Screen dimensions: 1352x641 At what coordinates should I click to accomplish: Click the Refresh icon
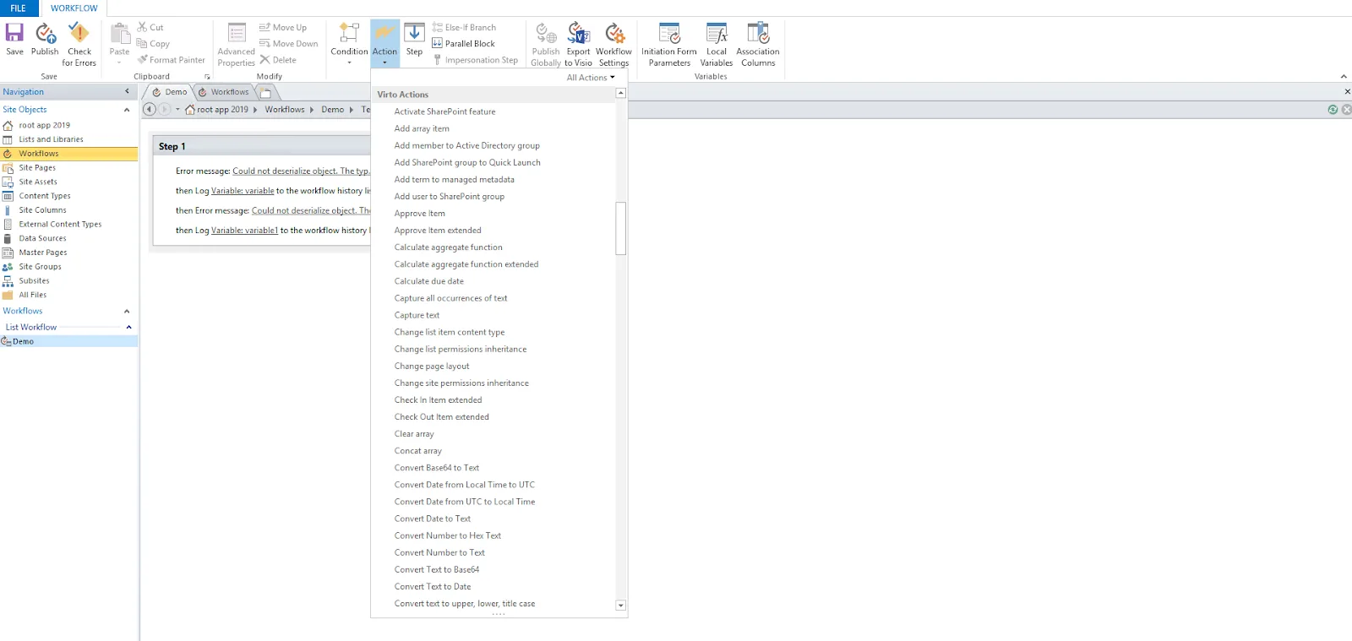pyautogui.click(x=1333, y=109)
